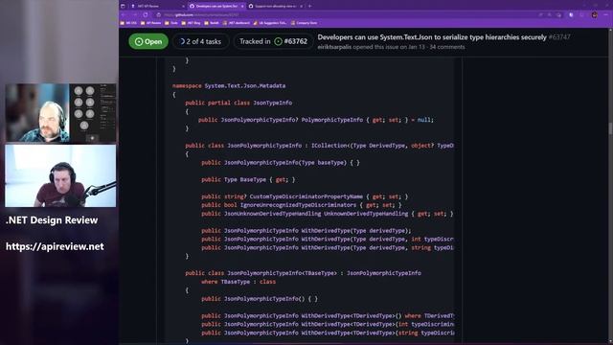613x345 pixels.
Task: Close the '.NET API Review' tab
Action: (183, 7)
